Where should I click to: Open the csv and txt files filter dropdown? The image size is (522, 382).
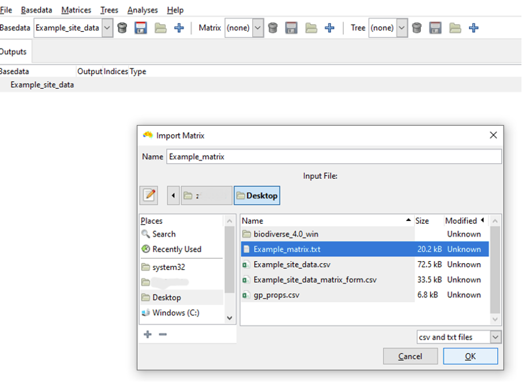pyautogui.click(x=495, y=337)
